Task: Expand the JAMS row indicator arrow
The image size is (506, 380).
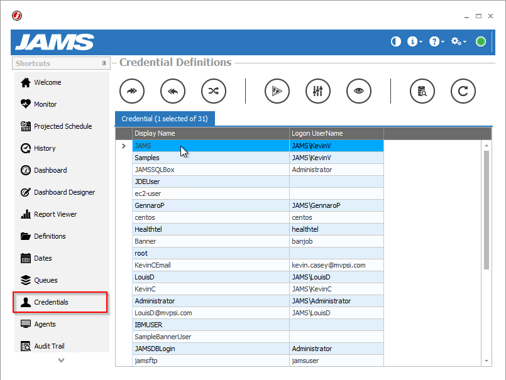Action: coord(124,146)
